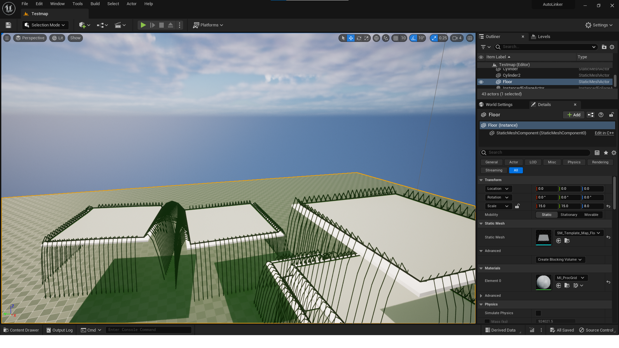619x348 pixels.
Task: Open the Cinematics clapperboard dropdown
Action: [120, 25]
